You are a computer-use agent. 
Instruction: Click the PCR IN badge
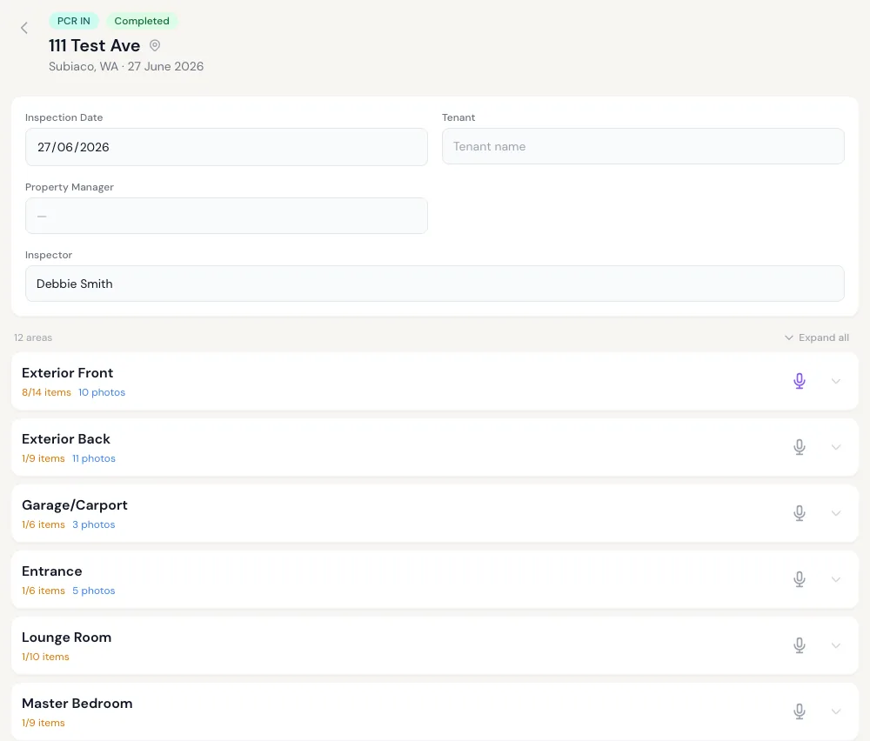[x=74, y=21]
